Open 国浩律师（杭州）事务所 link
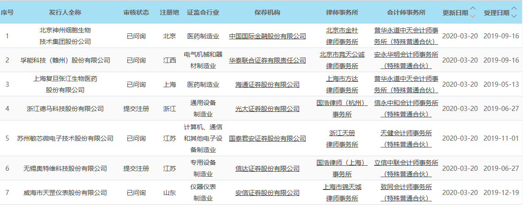 click(x=342, y=109)
